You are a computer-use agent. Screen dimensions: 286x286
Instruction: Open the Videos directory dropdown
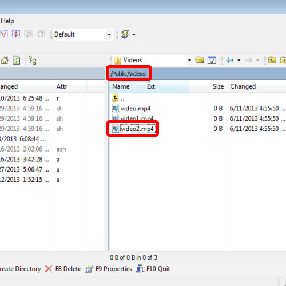coord(189,61)
